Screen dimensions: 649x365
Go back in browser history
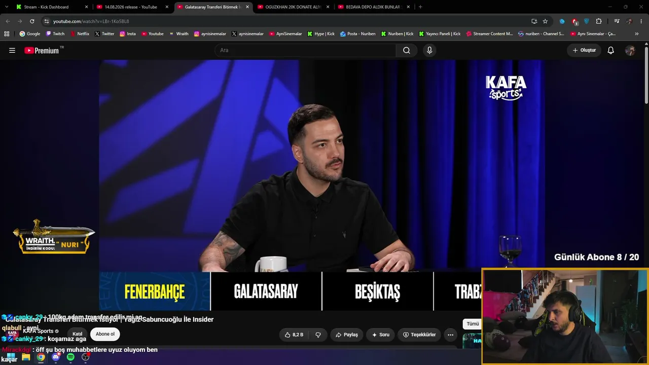(8, 21)
